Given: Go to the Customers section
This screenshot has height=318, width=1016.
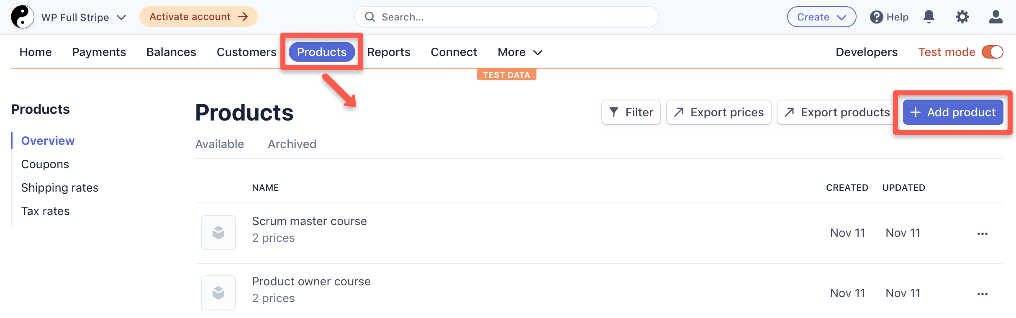Looking at the screenshot, I should (x=246, y=52).
